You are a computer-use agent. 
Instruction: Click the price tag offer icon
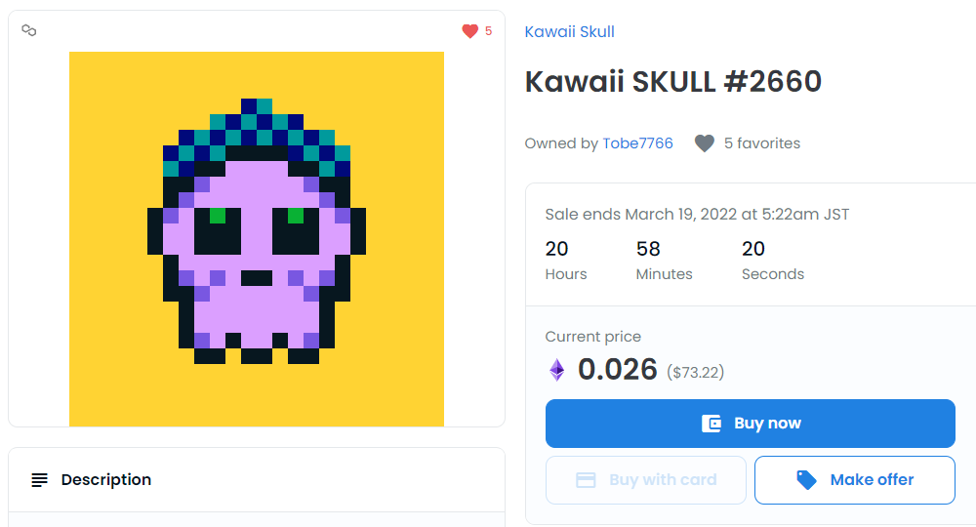pos(806,480)
